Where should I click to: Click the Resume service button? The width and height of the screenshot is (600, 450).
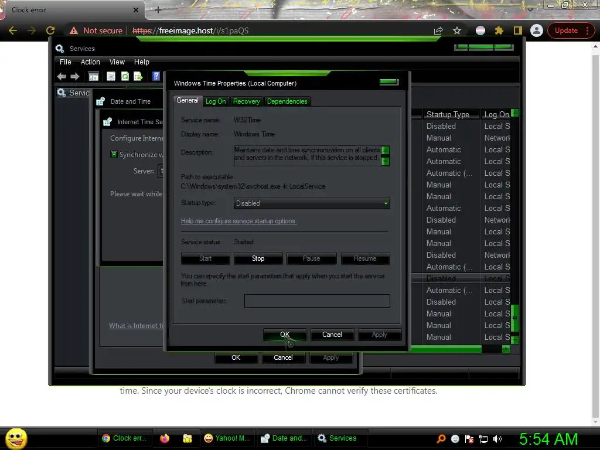click(365, 258)
